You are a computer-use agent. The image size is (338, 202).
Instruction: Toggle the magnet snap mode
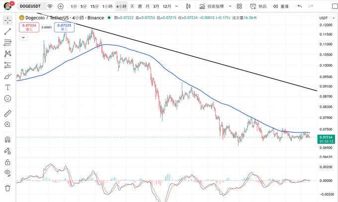[x=8, y=140]
